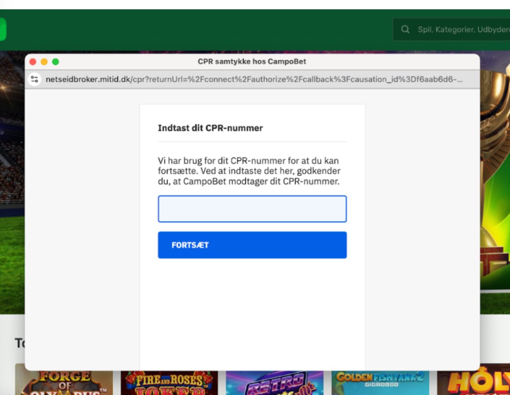Open the Fire and Roses Joker game thumbnail
The height and width of the screenshot is (395, 510).
pyautogui.click(x=169, y=383)
